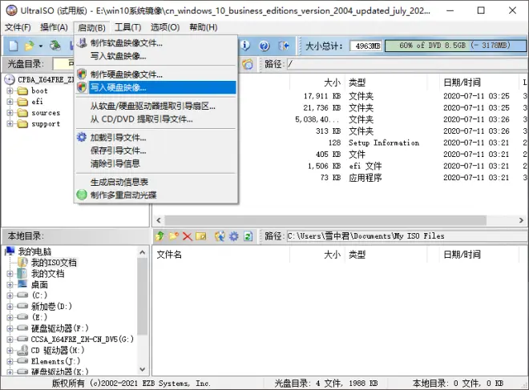Click the Open file toolbar icon
This screenshot has height=390, width=529.
(30, 46)
